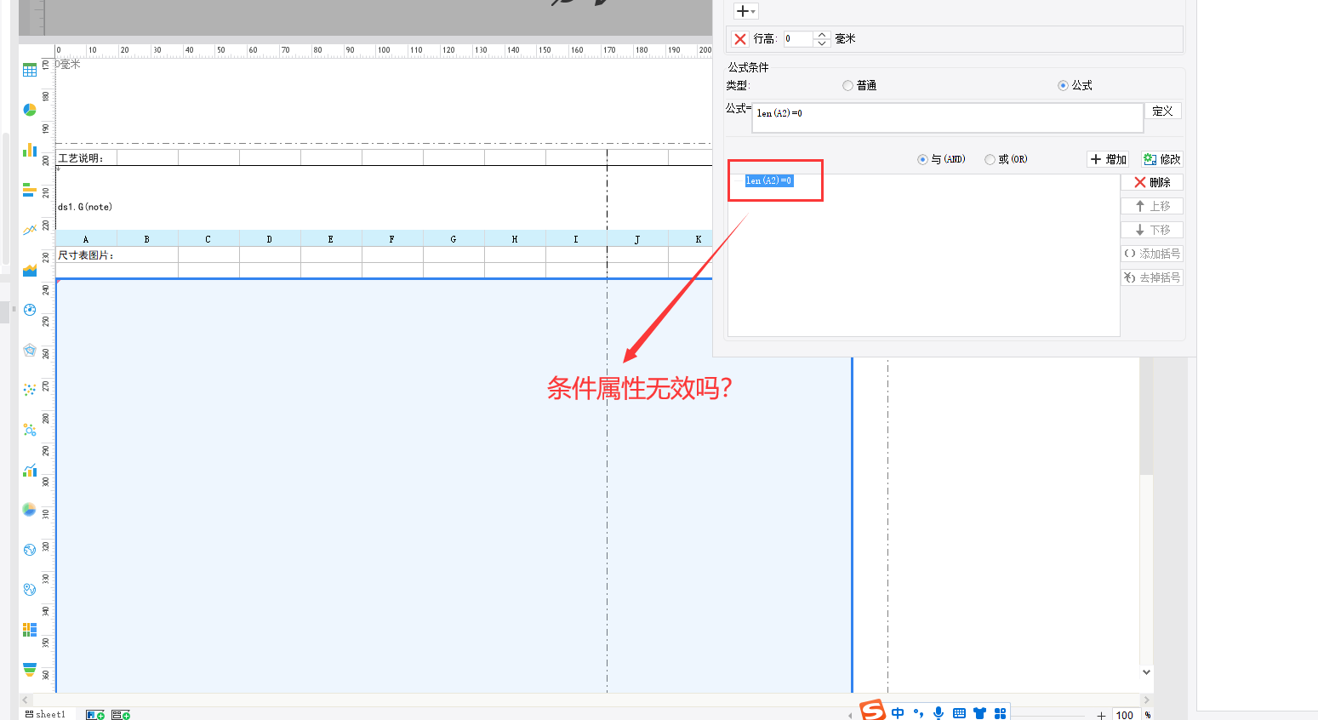Choose the pie chart icon
The height and width of the screenshot is (720, 1318).
[30, 110]
